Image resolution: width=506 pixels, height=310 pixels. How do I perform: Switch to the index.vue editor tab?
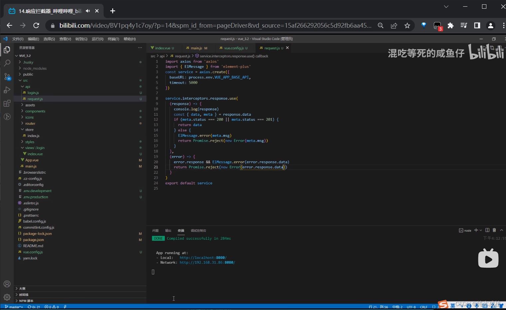(162, 48)
